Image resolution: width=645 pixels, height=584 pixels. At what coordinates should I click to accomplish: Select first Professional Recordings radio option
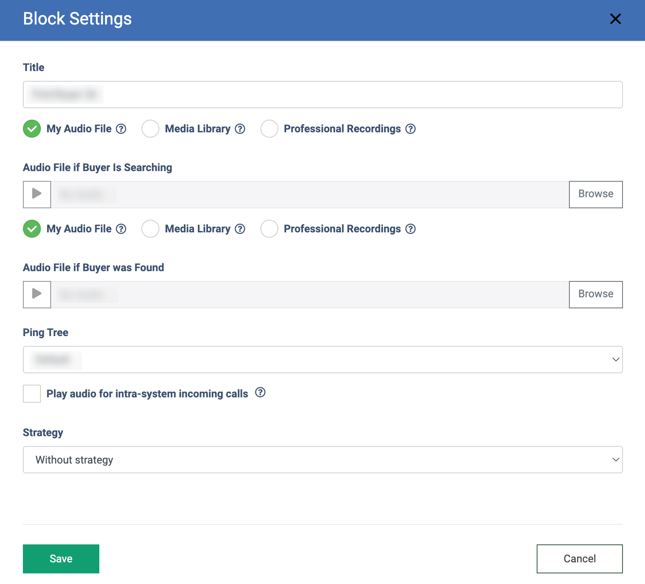pos(269,129)
